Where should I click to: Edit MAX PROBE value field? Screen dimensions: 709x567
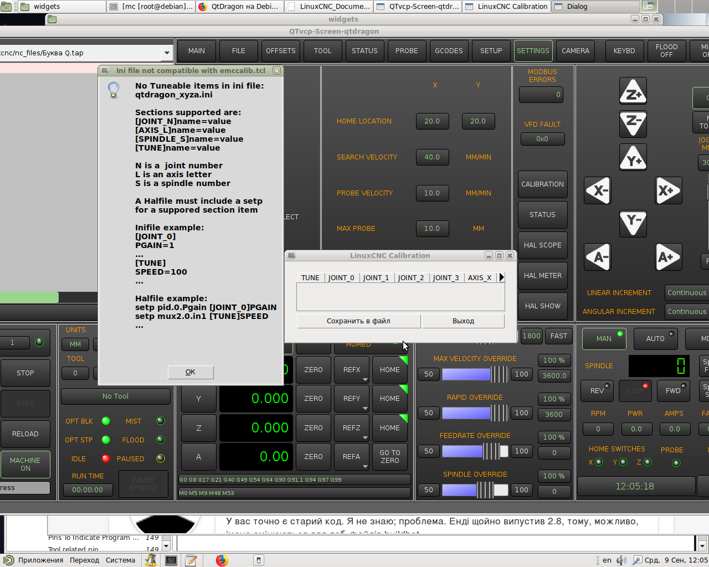pos(432,229)
